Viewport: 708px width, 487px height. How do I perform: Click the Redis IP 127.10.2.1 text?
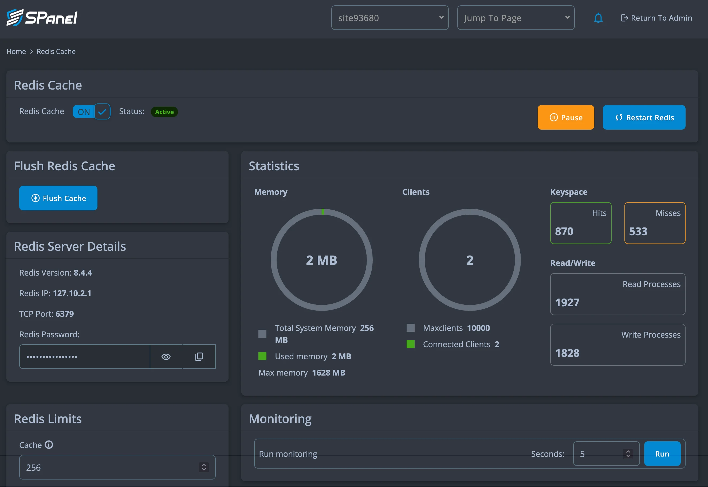[x=55, y=293]
